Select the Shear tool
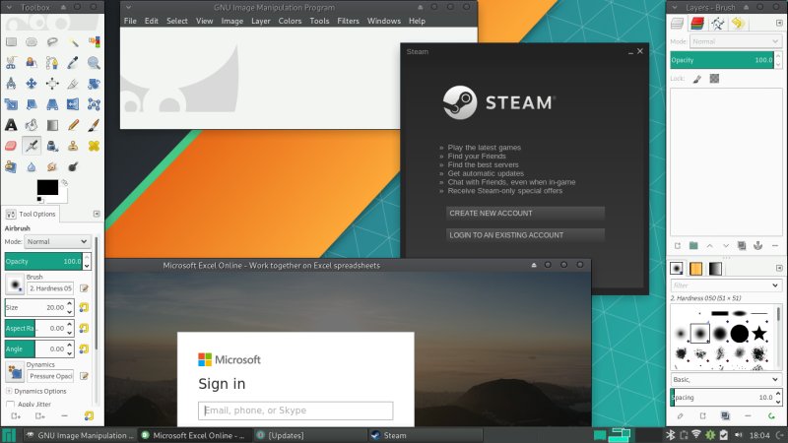 pyautogui.click(x=32, y=104)
